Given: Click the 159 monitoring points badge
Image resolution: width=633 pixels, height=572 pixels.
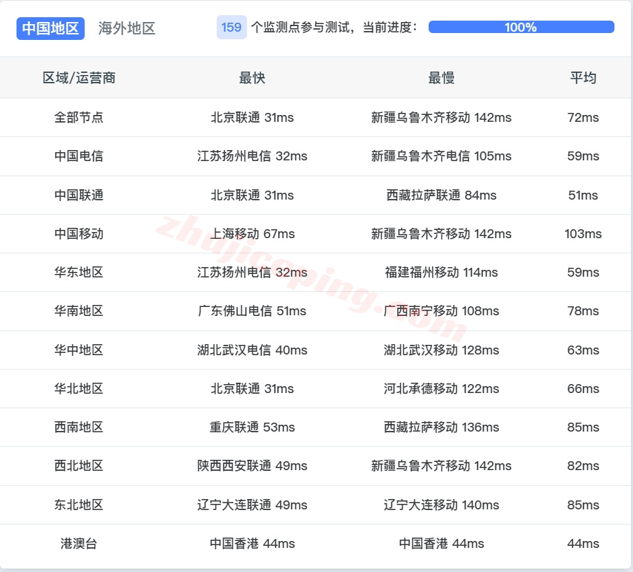Looking at the screenshot, I should coord(231,28).
